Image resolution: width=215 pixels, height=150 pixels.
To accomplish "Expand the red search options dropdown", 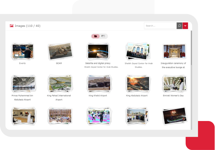I will click(185, 26).
